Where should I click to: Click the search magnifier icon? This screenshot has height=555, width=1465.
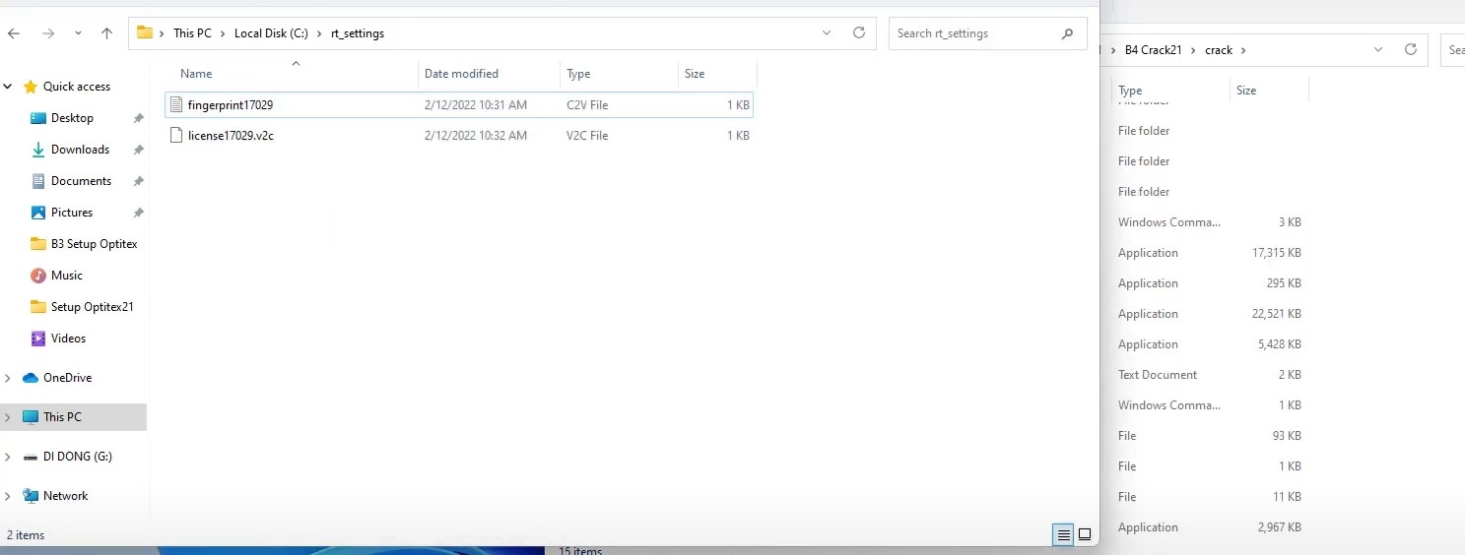click(1067, 33)
